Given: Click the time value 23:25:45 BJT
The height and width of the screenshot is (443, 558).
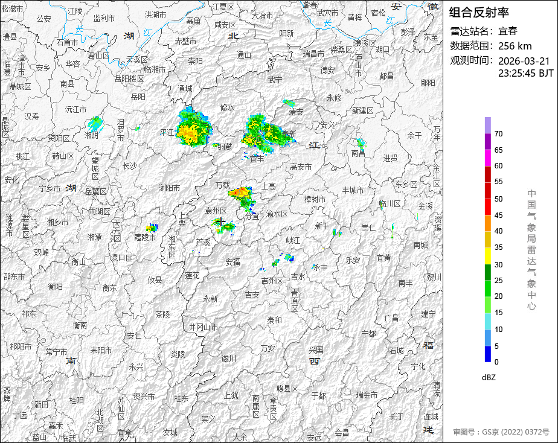Looking at the screenshot, I should point(525,73).
